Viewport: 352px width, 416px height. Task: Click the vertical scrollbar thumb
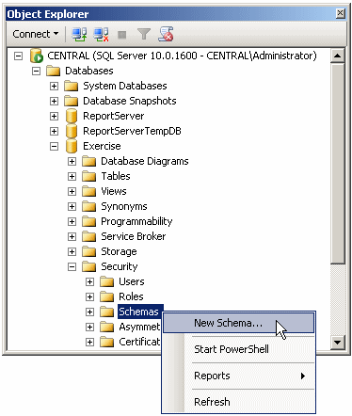coord(338,163)
